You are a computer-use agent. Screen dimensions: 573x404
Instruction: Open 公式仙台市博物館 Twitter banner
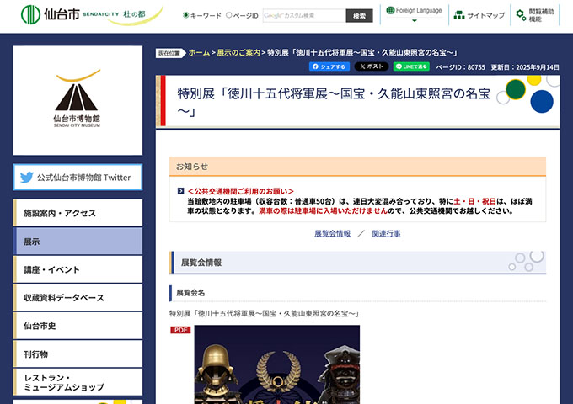(x=78, y=178)
